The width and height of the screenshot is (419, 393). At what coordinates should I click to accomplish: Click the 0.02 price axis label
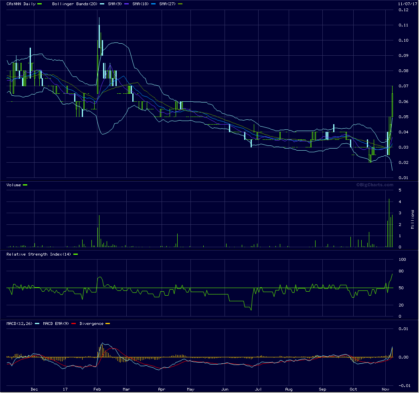tap(403, 162)
